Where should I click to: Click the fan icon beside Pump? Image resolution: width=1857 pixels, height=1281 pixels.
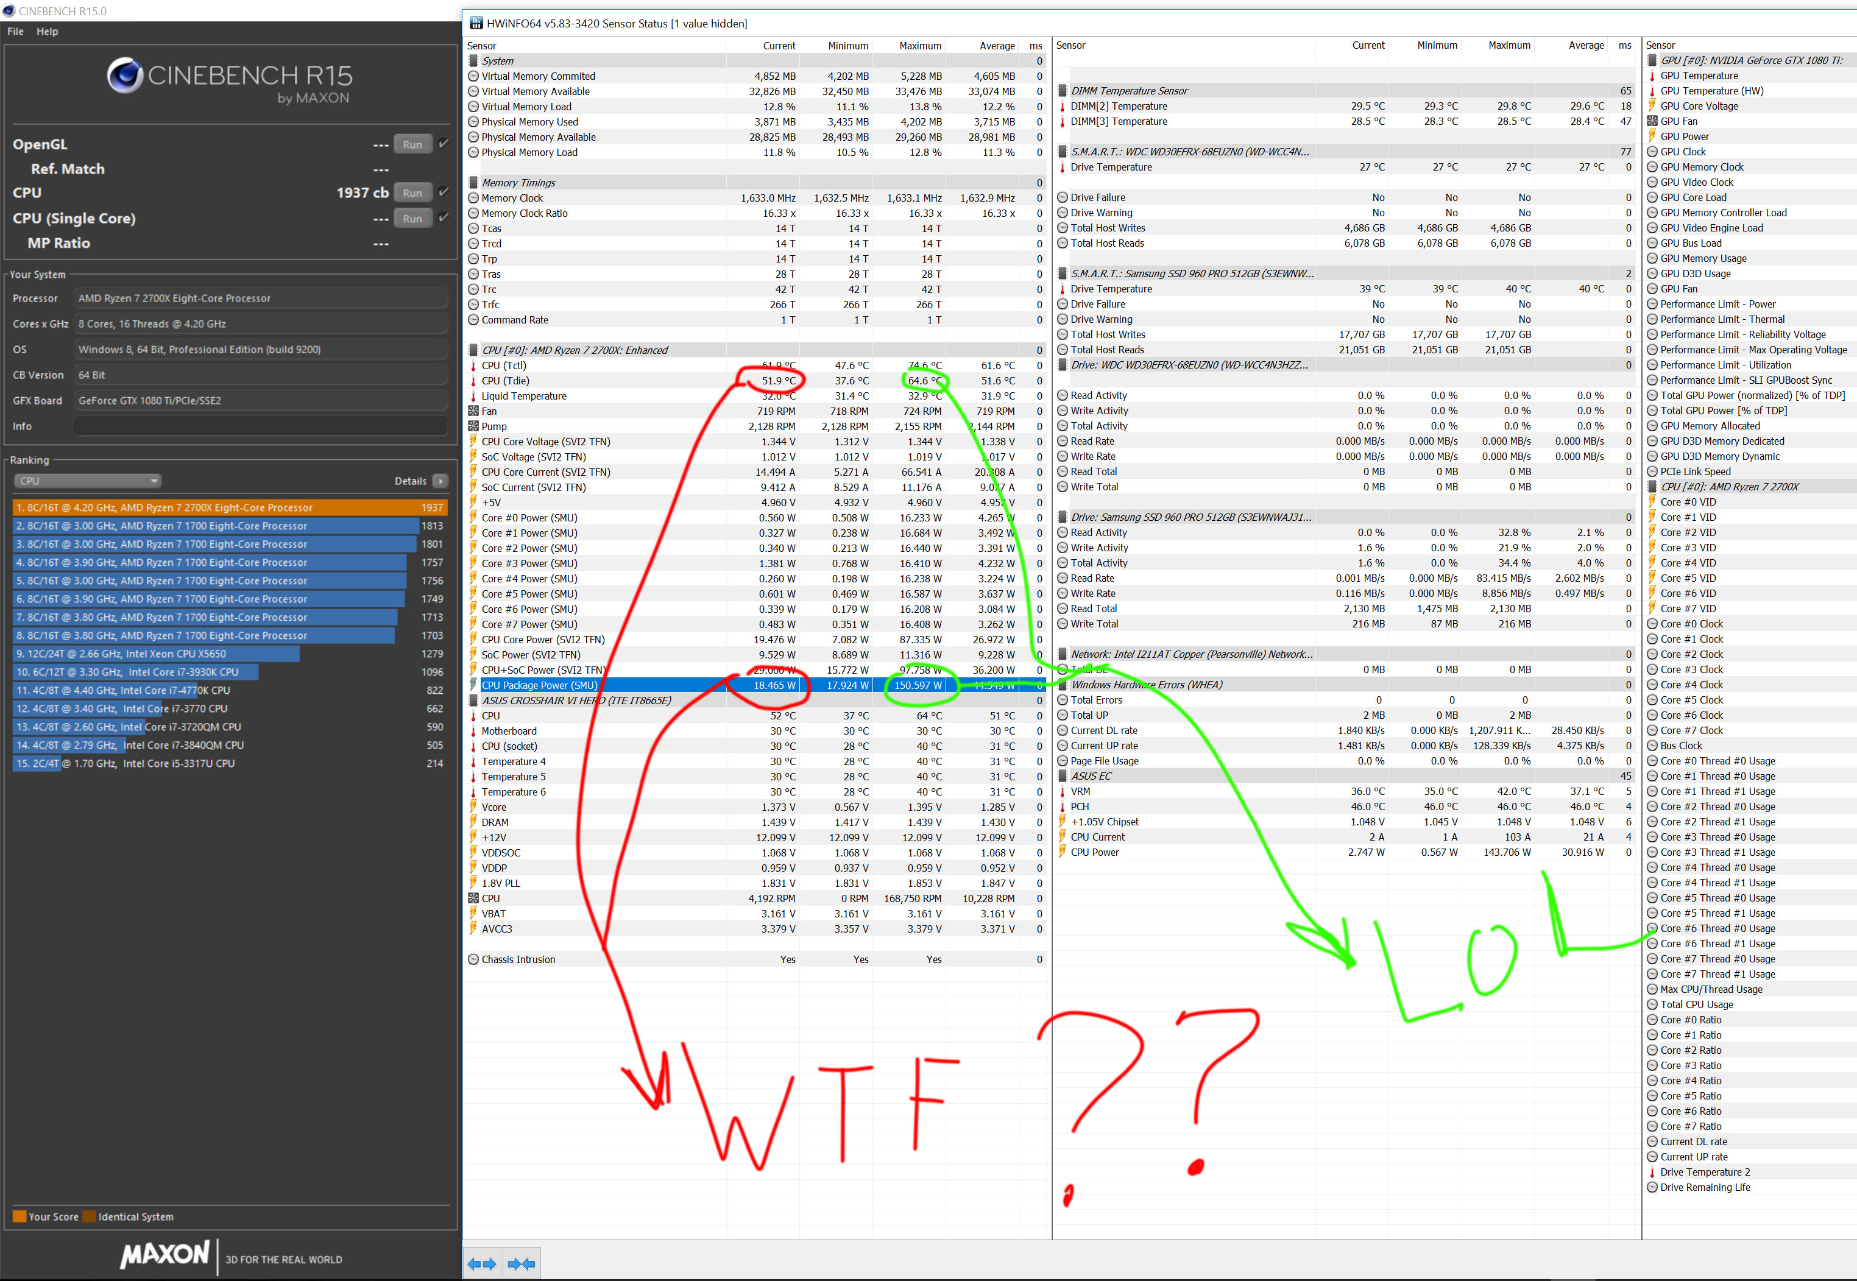473,427
